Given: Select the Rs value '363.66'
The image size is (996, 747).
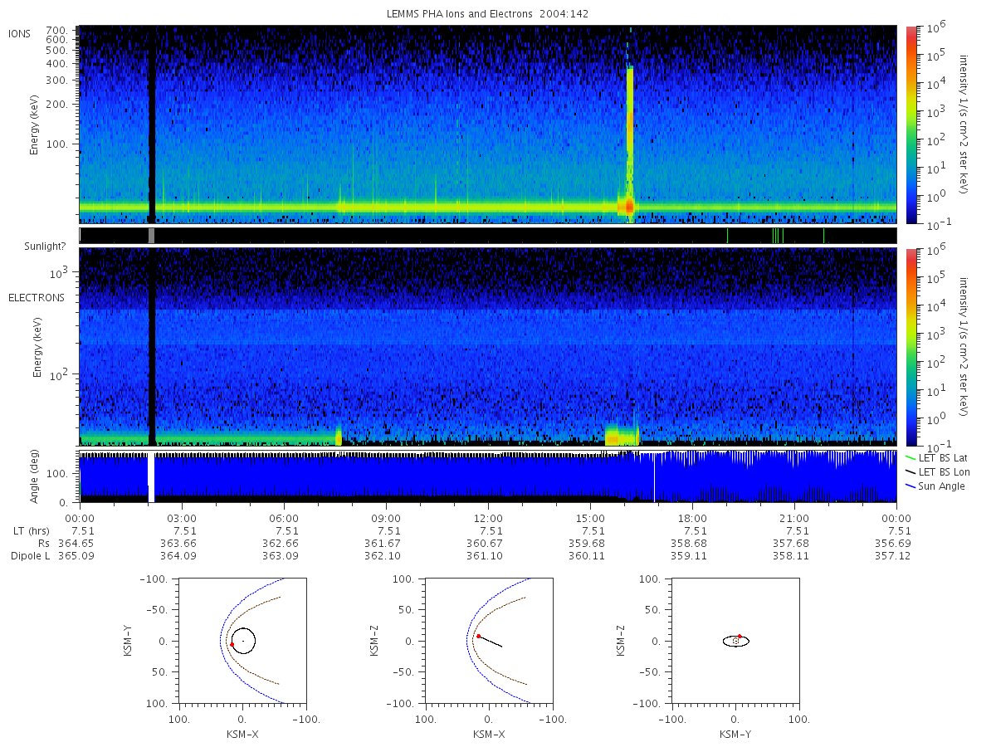Looking at the screenshot, I should [178, 544].
